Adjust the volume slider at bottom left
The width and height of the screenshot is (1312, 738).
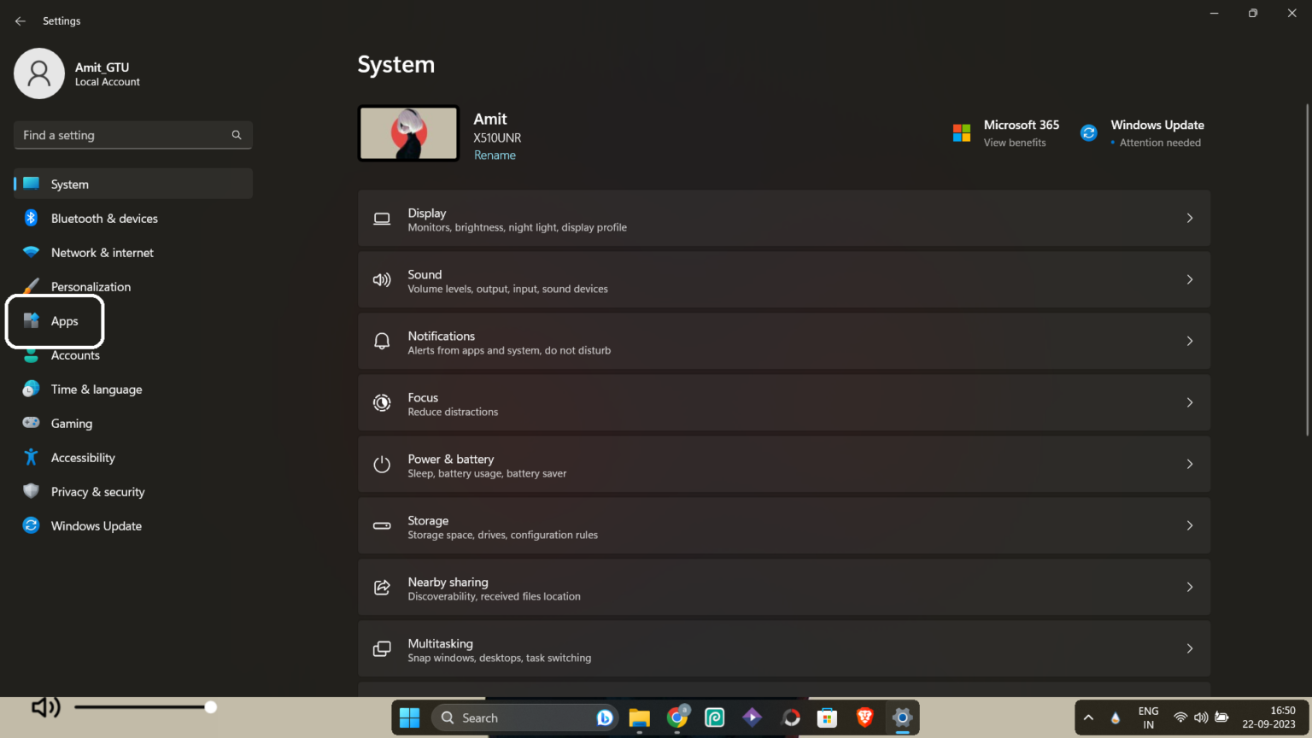click(209, 706)
